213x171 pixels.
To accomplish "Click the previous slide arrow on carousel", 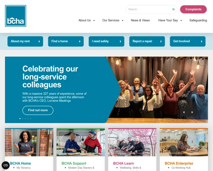I will coord(184,112).
